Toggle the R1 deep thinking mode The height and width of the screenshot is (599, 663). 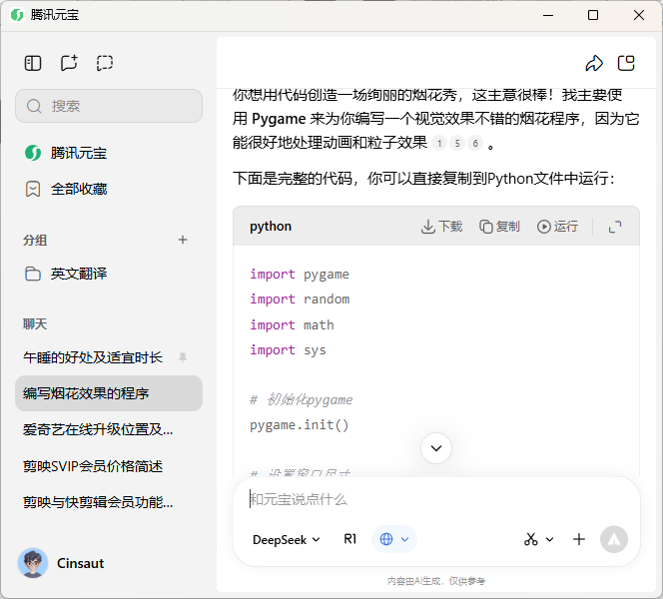coord(349,539)
